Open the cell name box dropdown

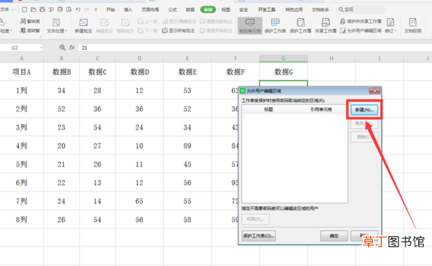pyautogui.click(x=41, y=48)
